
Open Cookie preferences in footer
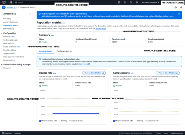(x=177, y=133)
